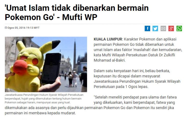Send article by email envelope icon
Image resolution: width=186 pixels, height=120 pixels.
click(163, 28)
